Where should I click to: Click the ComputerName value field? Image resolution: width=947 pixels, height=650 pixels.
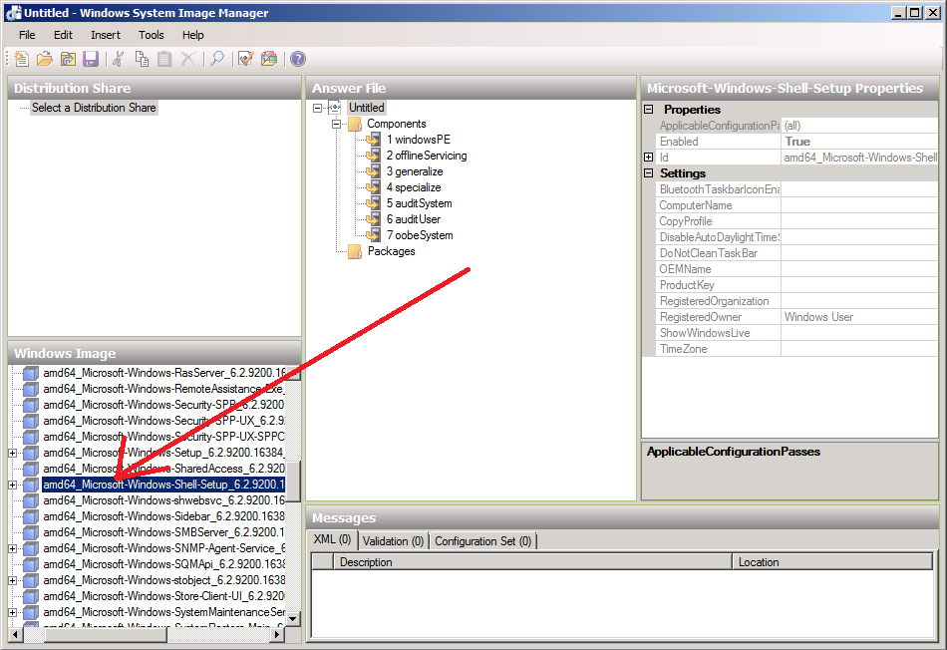[x=859, y=205]
